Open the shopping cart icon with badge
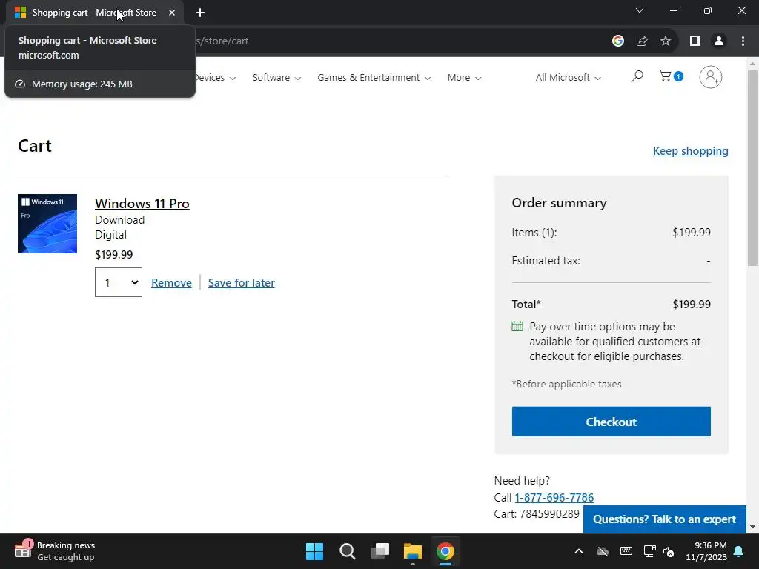The height and width of the screenshot is (569, 759). point(671,76)
